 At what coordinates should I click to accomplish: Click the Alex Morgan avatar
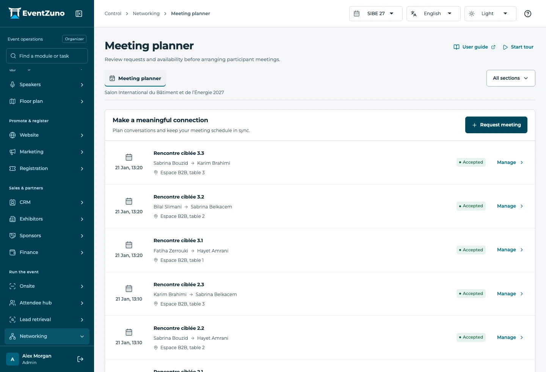[13, 359]
